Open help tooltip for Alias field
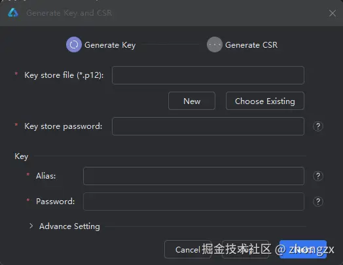The image size is (343, 265). click(x=318, y=176)
